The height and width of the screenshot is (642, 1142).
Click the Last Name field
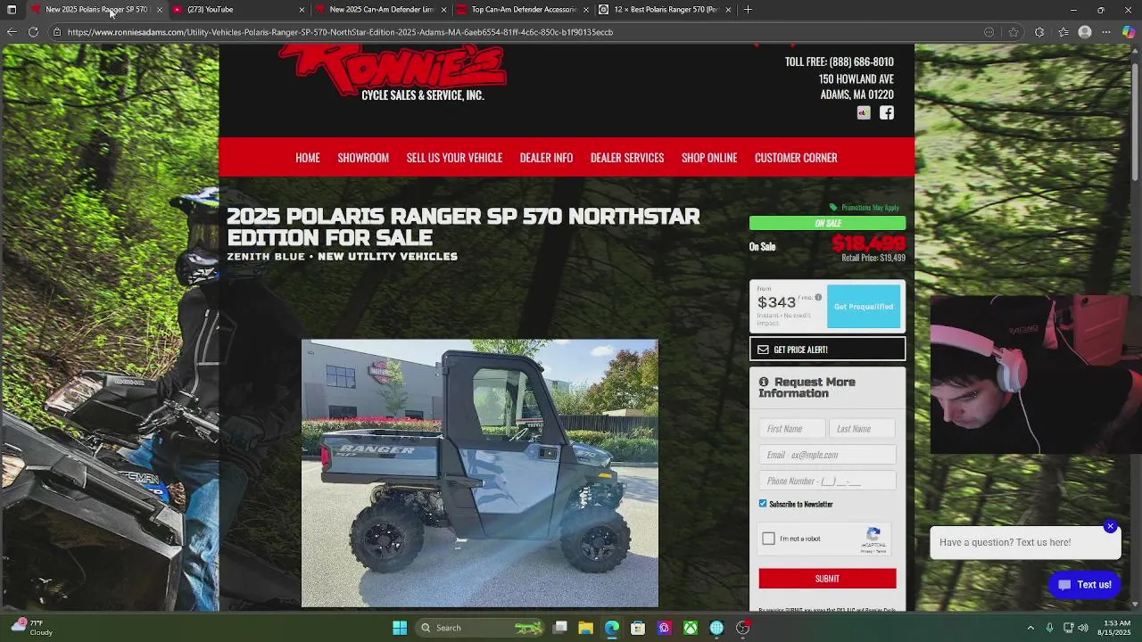pyautogui.click(x=862, y=429)
